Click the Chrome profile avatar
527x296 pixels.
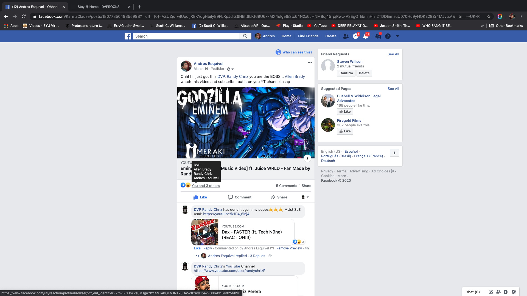[x=512, y=16]
